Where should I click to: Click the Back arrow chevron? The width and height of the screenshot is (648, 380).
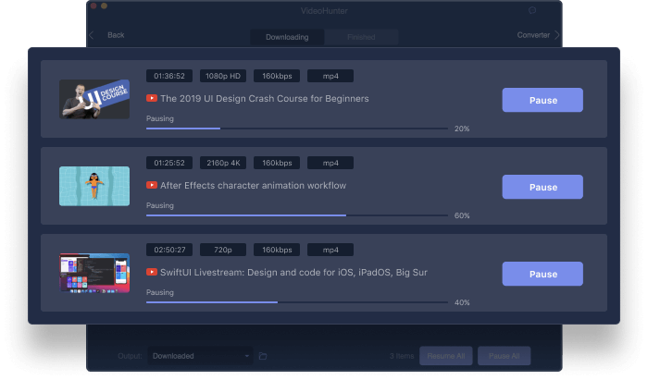(x=92, y=36)
